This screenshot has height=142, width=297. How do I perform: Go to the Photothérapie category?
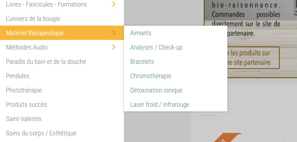point(24,90)
